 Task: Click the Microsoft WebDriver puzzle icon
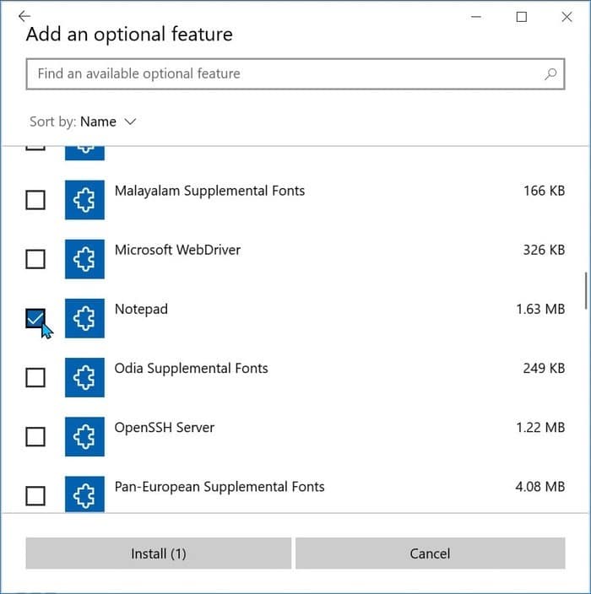click(x=84, y=259)
